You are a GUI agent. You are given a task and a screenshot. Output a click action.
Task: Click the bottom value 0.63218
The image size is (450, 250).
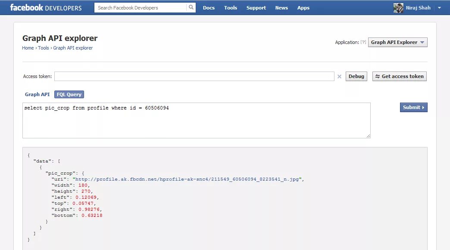[92, 215]
